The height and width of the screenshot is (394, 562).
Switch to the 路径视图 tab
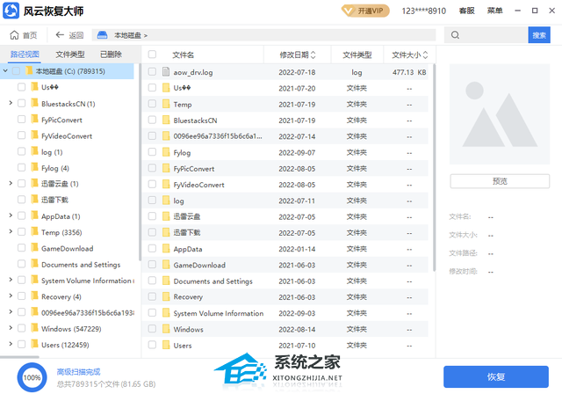(25, 55)
